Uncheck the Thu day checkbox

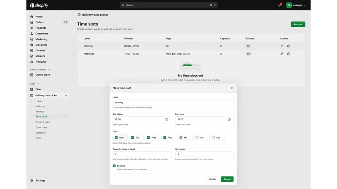coord(165,138)
